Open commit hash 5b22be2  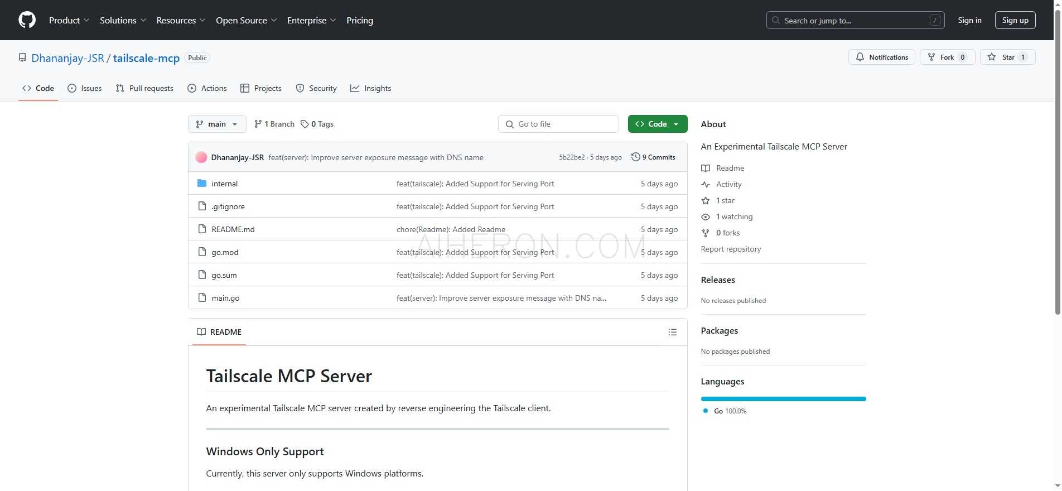(572, 157)
